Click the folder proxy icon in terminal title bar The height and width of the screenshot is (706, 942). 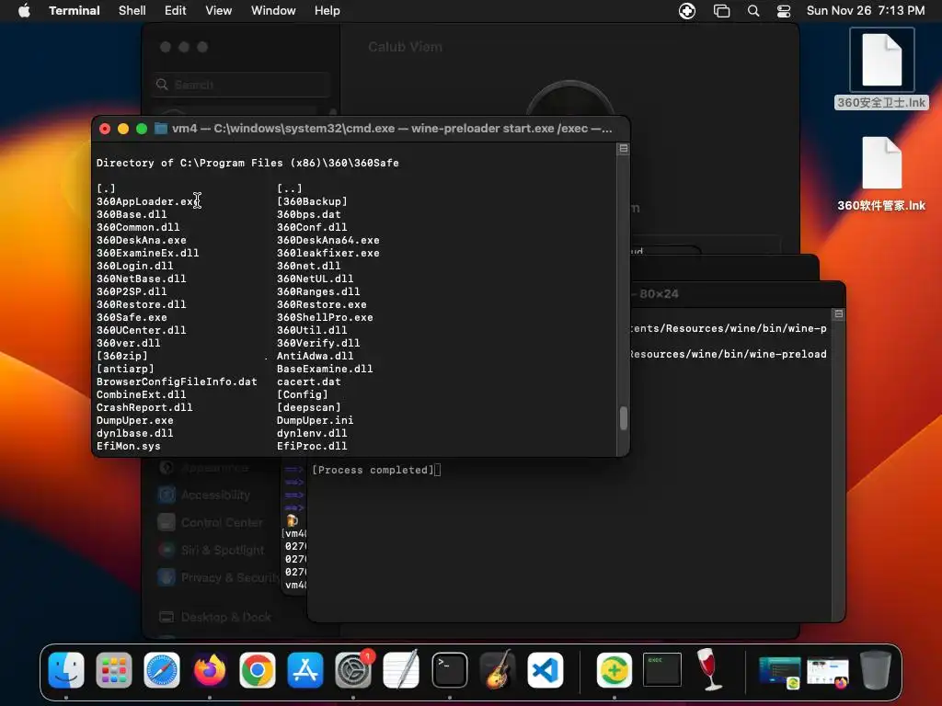160,129
